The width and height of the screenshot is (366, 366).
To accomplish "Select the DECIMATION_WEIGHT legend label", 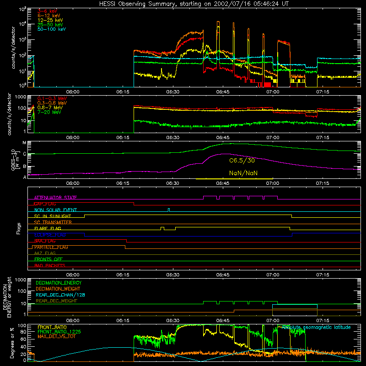I will pyautogui.click(x=58, y=289).
